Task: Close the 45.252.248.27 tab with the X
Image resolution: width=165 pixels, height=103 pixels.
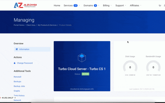Action: pos(15,98)
